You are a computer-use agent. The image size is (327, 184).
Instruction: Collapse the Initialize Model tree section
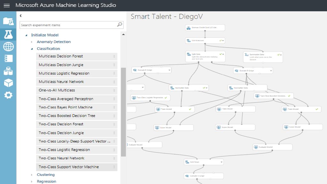pos(26,35)
